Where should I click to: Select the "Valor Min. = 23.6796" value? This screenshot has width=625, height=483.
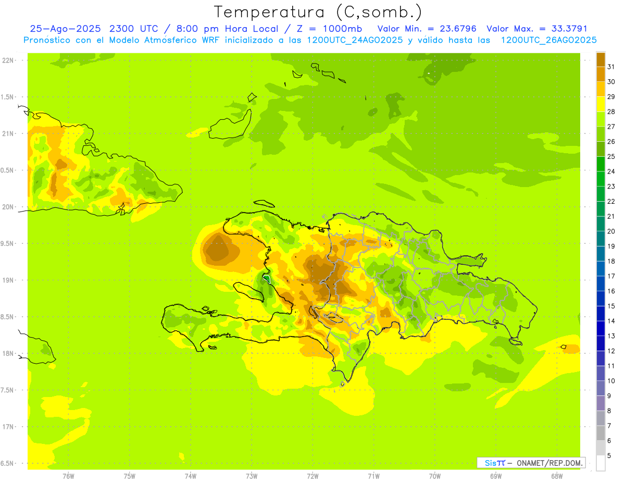pyautogui.click(x=427, y=29)
